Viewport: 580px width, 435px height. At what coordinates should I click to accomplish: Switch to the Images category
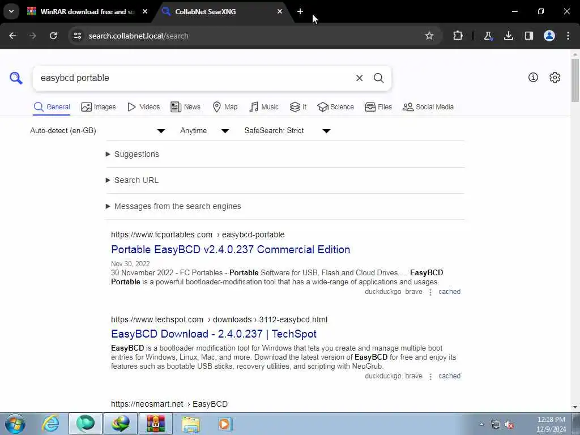(x=99, y=107)
